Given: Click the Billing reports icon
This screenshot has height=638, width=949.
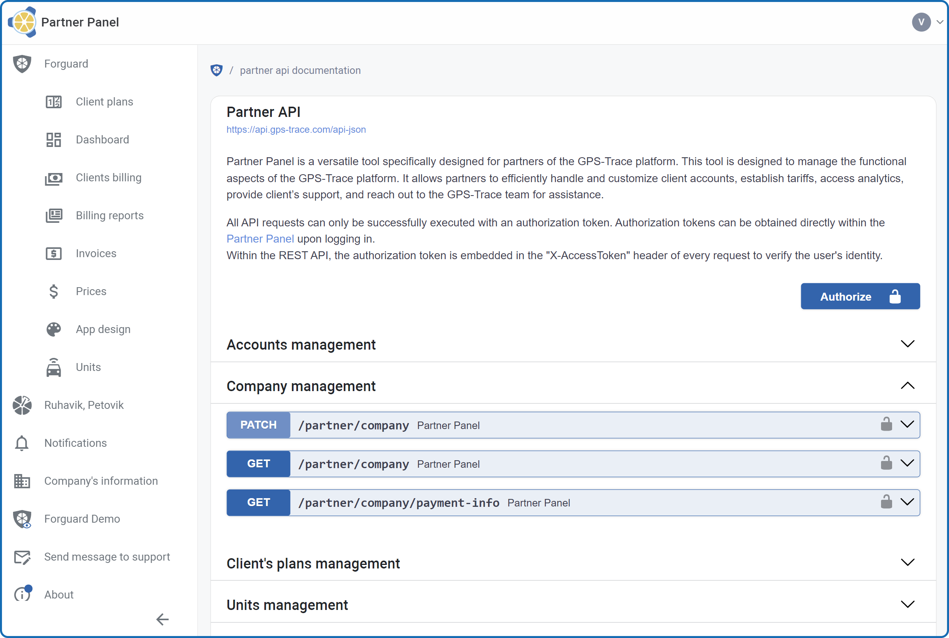Looking at the screenshot, I should click(x=53, y=215).
